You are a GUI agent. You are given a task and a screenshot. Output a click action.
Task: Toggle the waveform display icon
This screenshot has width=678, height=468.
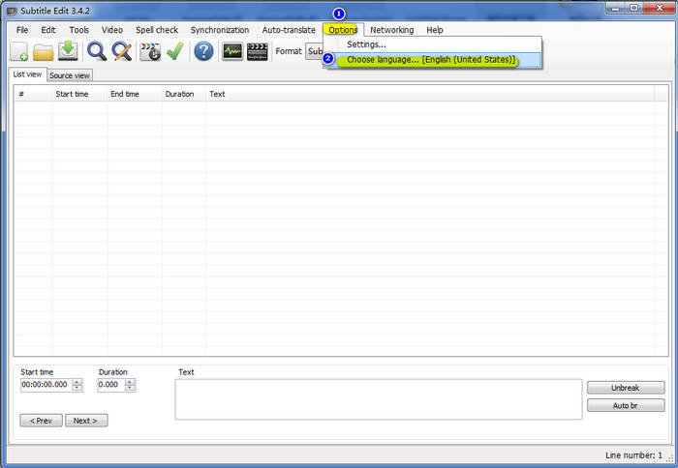232,51
